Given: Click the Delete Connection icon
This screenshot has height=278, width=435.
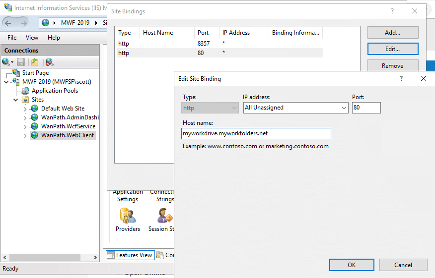Looking at the screenshot, I should [49, 62].
